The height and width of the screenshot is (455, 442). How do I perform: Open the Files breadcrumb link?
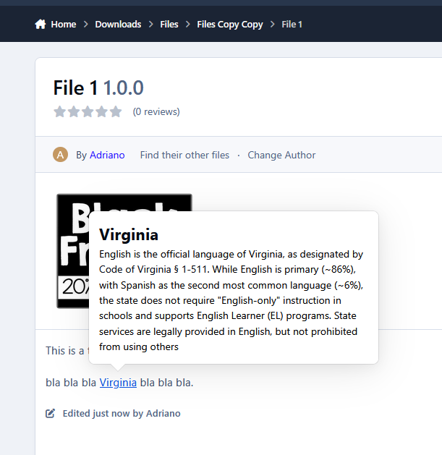click(x=169, y=25)
